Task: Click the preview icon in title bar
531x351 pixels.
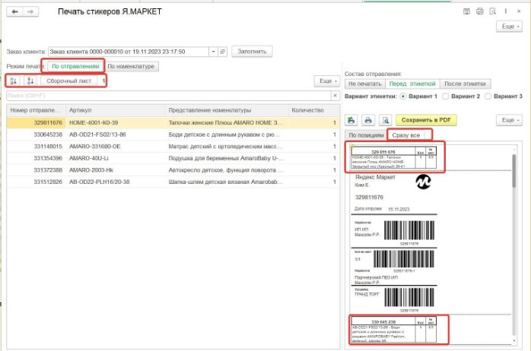Action: point(493,12)
